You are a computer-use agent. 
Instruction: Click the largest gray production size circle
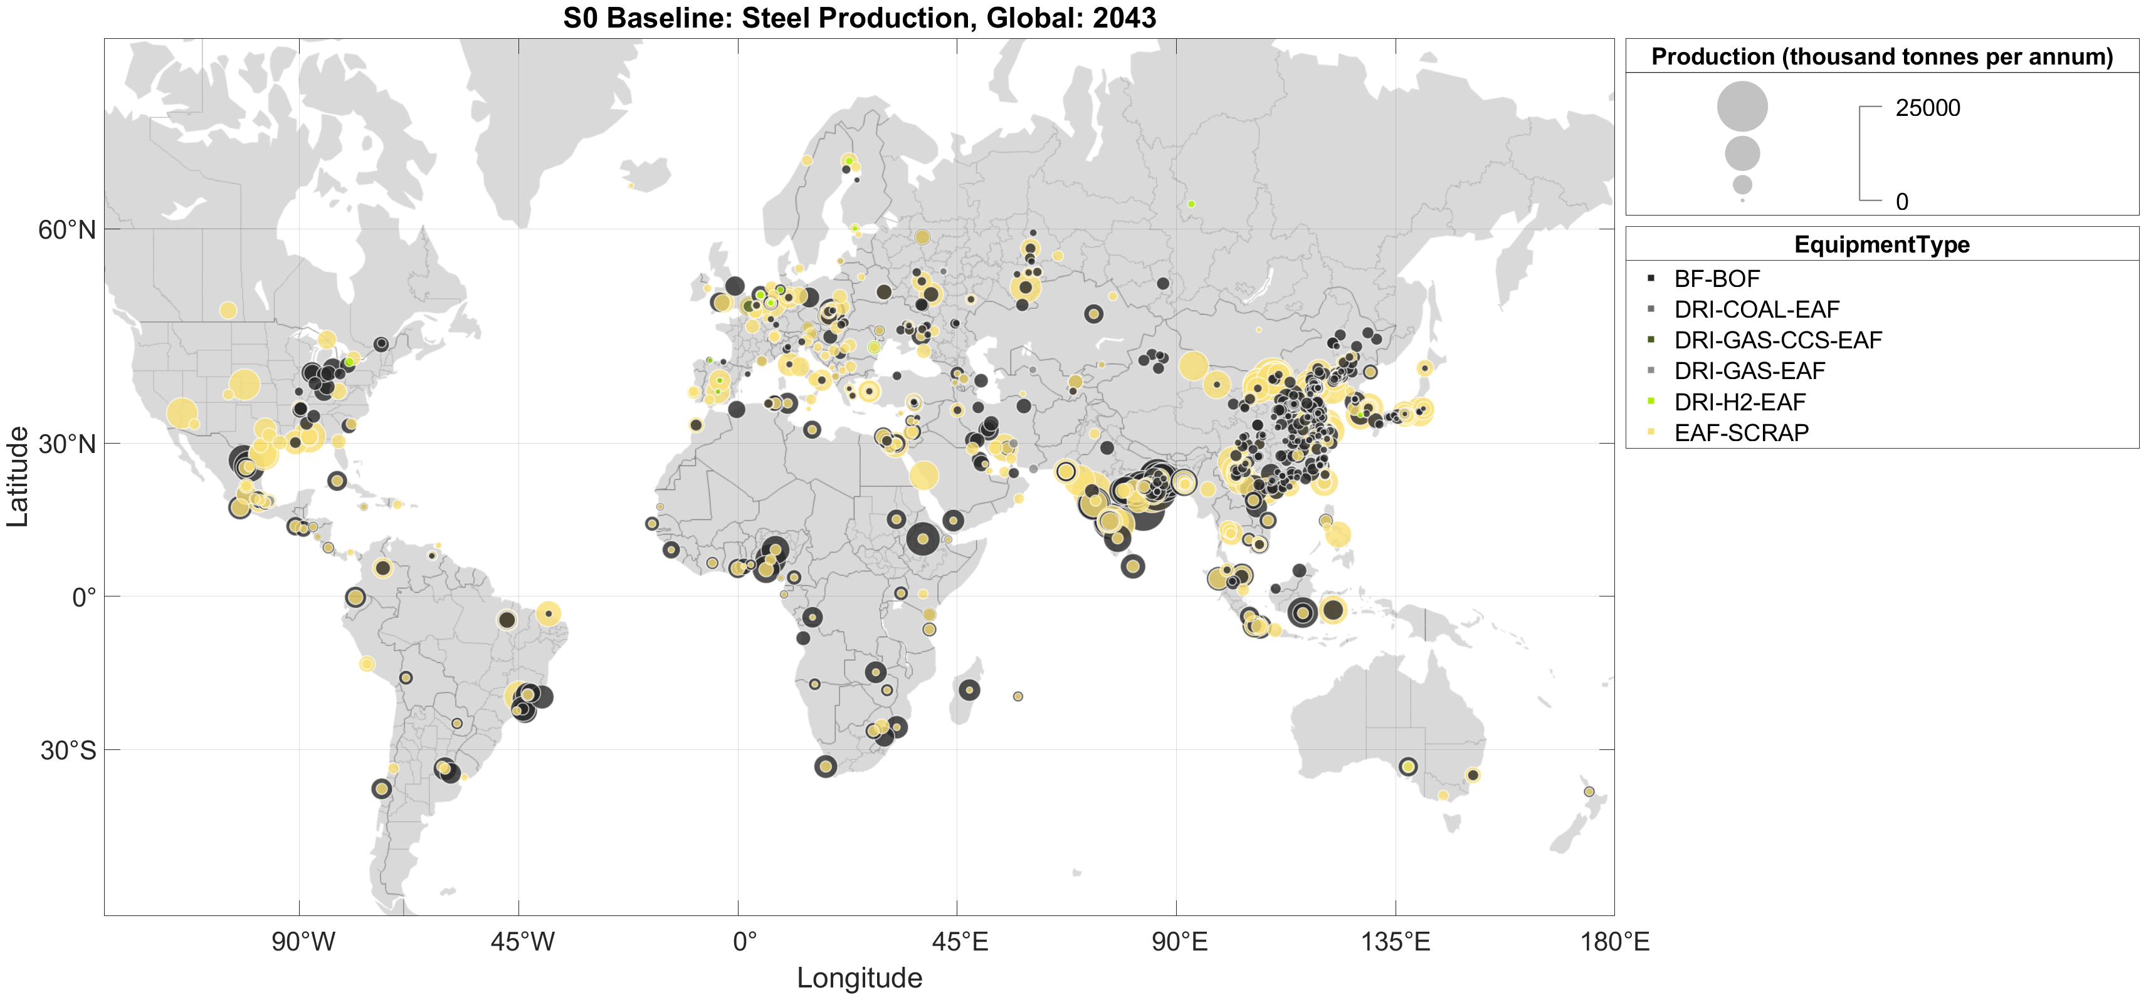click(1742, 107)
